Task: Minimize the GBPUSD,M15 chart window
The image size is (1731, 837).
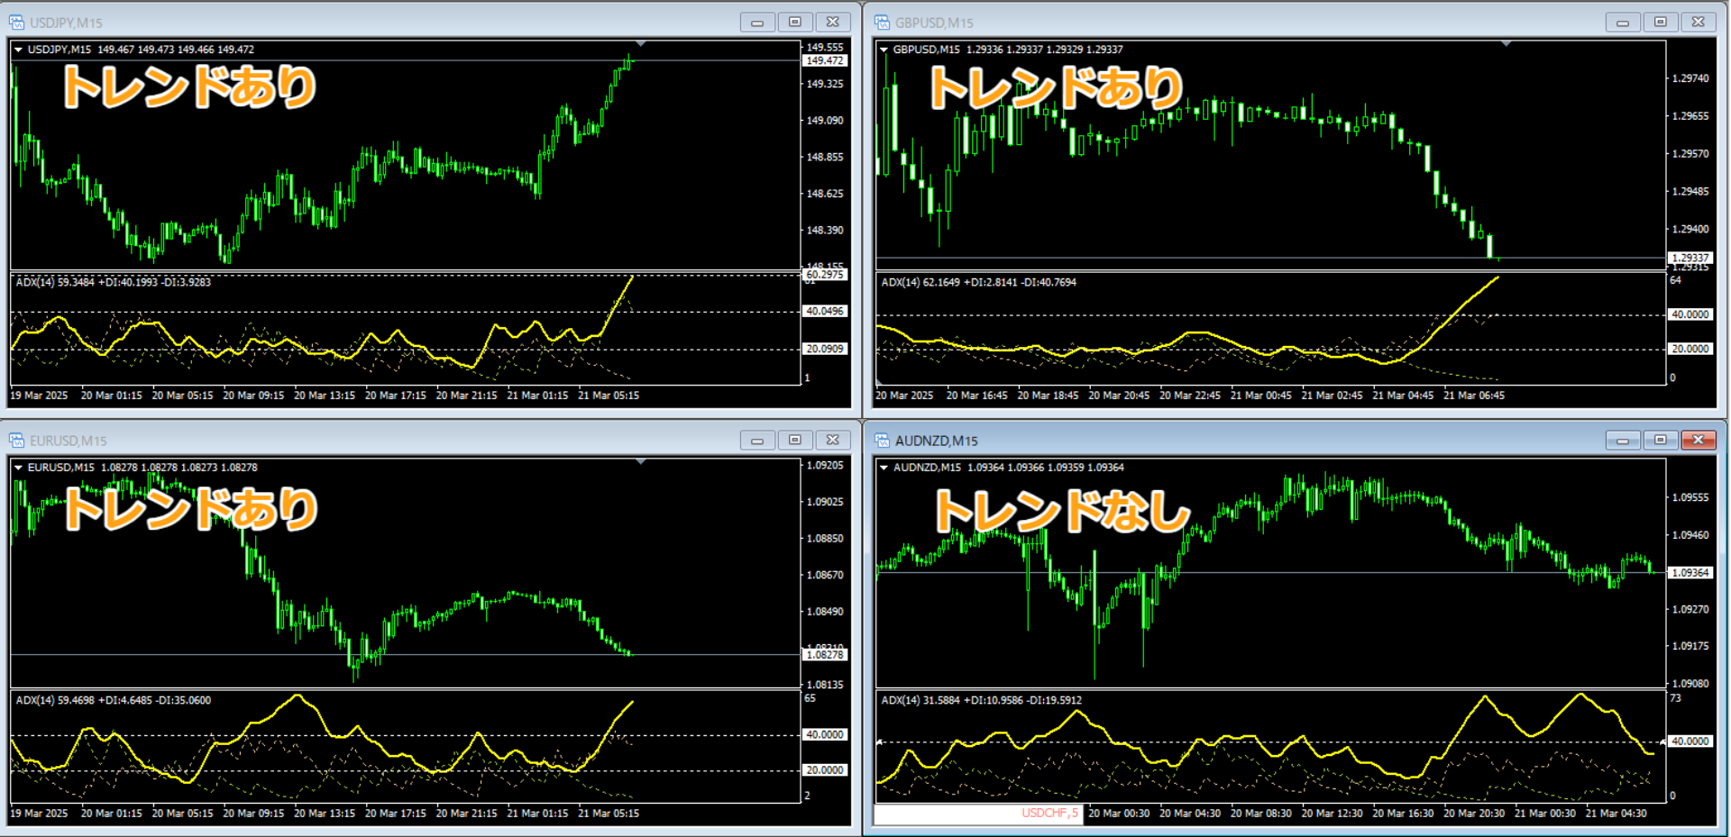Action: 1622,23
